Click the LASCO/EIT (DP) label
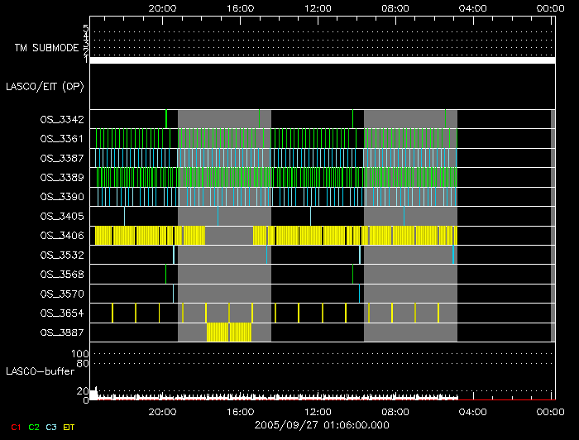579x440 pixels. (x=44, y=86)
